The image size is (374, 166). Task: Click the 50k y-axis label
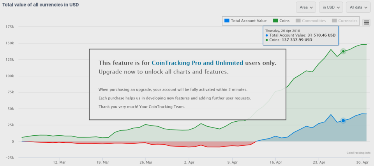pyautogui.click(x=11, y=108)
